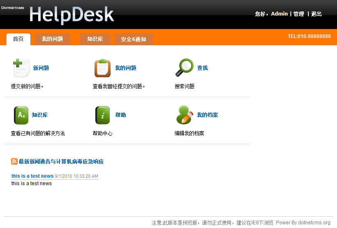The height and width of the screenshot is (228, 337).
Task: Click the footer notice 注意:此版本是预览版
Action: [x=174, y=223]
